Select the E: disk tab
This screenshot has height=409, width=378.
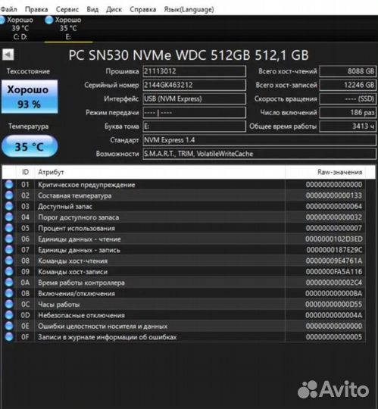click(68, 28)
